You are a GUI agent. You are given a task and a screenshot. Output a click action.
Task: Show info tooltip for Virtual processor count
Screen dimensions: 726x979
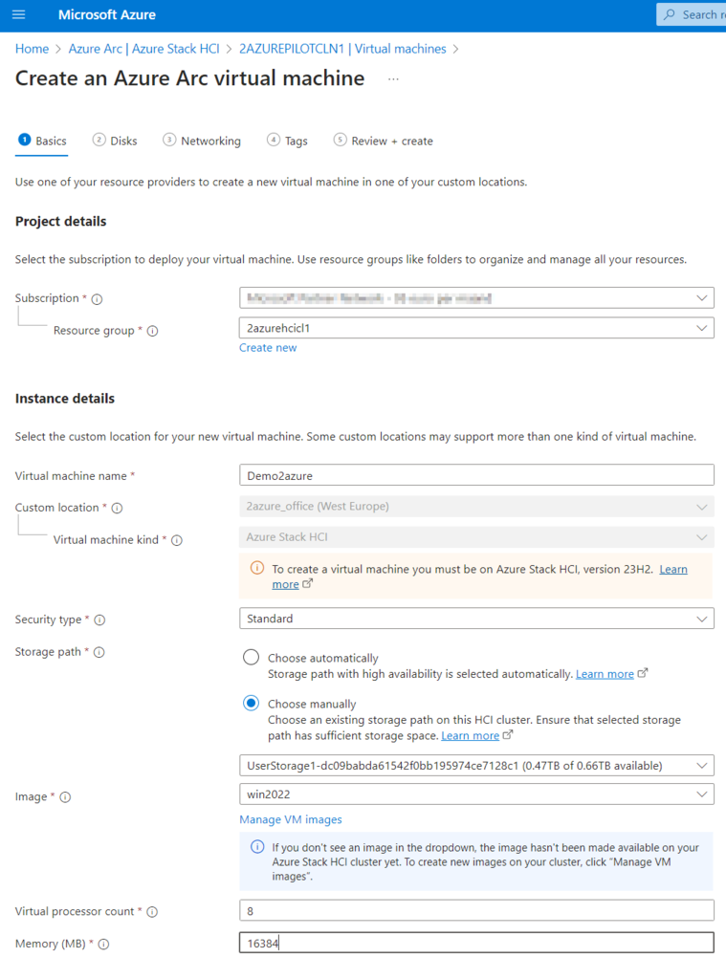point(152,912)
